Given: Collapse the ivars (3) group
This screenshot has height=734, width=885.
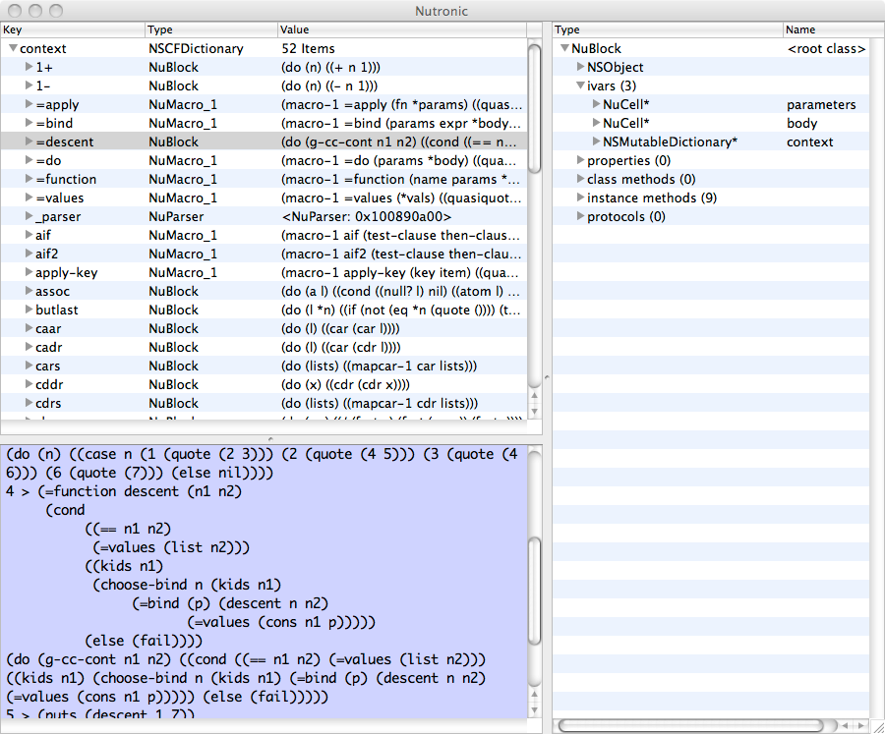Looking at the screenshot, I should tap(580, 85).
